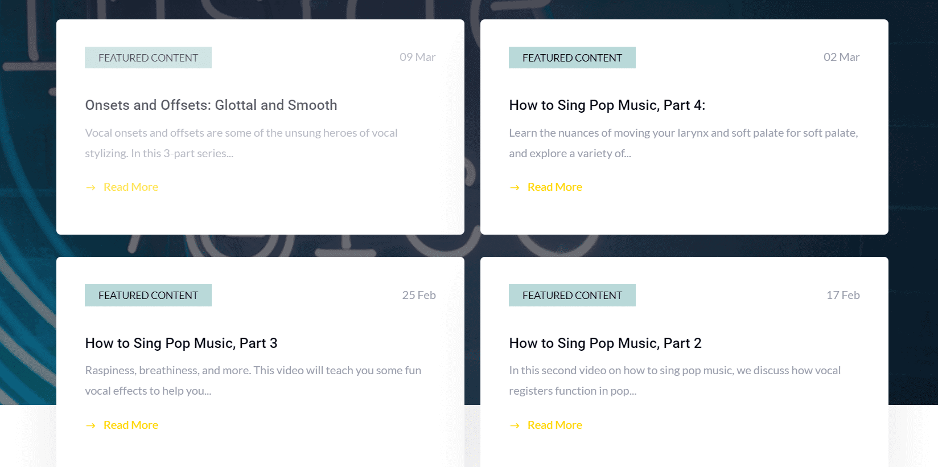The width and height of the screenshot is (938, 467).
Task: Click arrow icon under Onsets and Offsets article
Action: (x=90, y=187)
